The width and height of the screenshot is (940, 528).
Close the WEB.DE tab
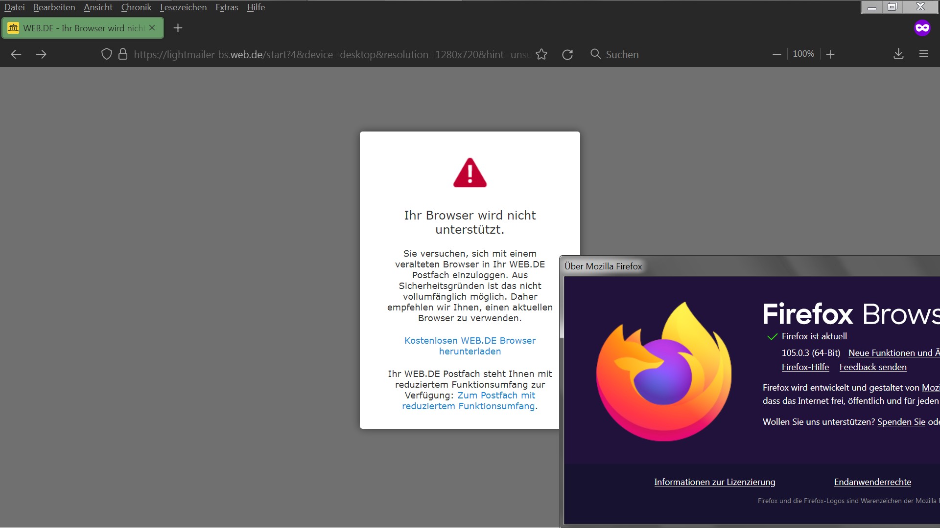152,28
